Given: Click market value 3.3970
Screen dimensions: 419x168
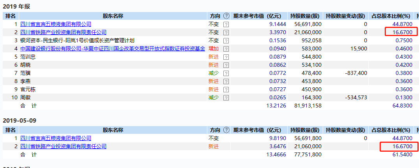Looking at the screenshot, I should (x=278, y=33).
